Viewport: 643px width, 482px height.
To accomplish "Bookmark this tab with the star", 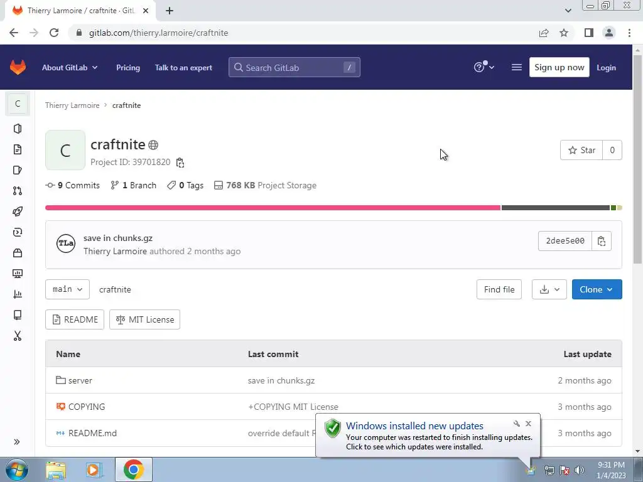I will (564, 33).
